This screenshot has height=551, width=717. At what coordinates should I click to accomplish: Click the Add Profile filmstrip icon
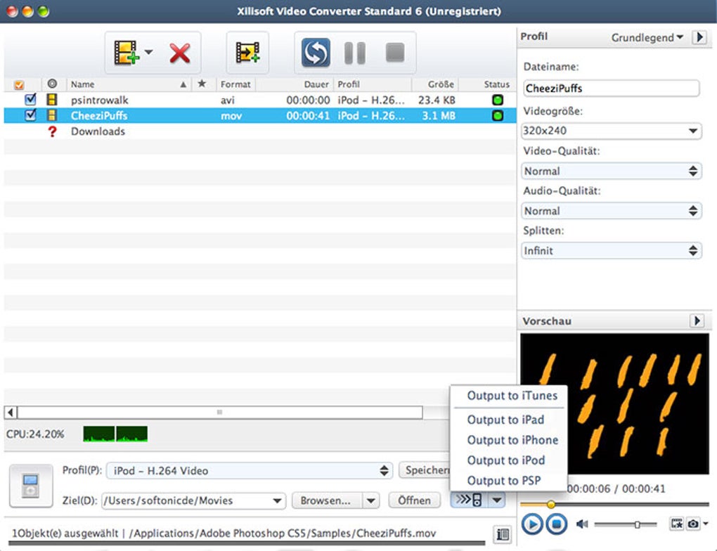[x=247, y=52]
